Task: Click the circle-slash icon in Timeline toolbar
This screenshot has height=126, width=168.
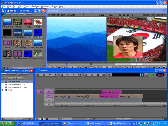Action: coord(79,75)
